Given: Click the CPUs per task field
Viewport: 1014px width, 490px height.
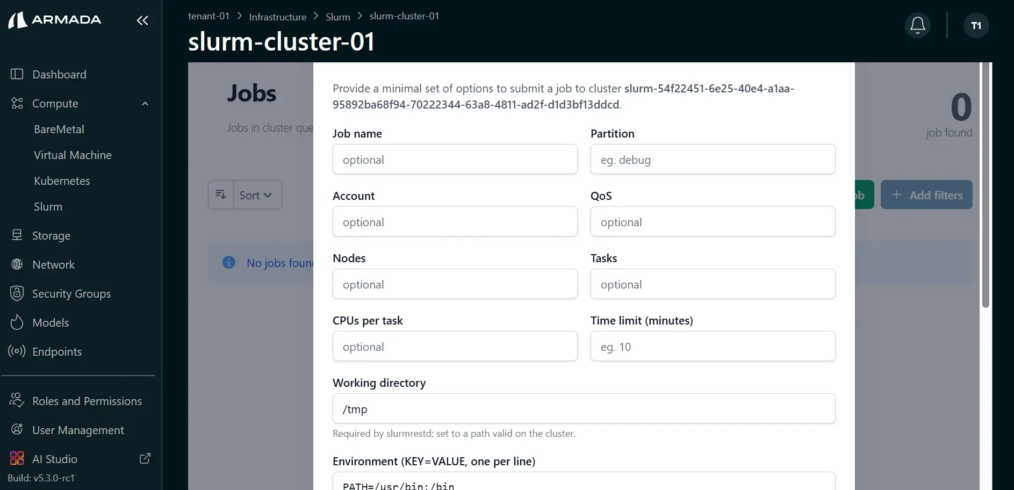Looking at the screenshot, I should click(455, 346).
